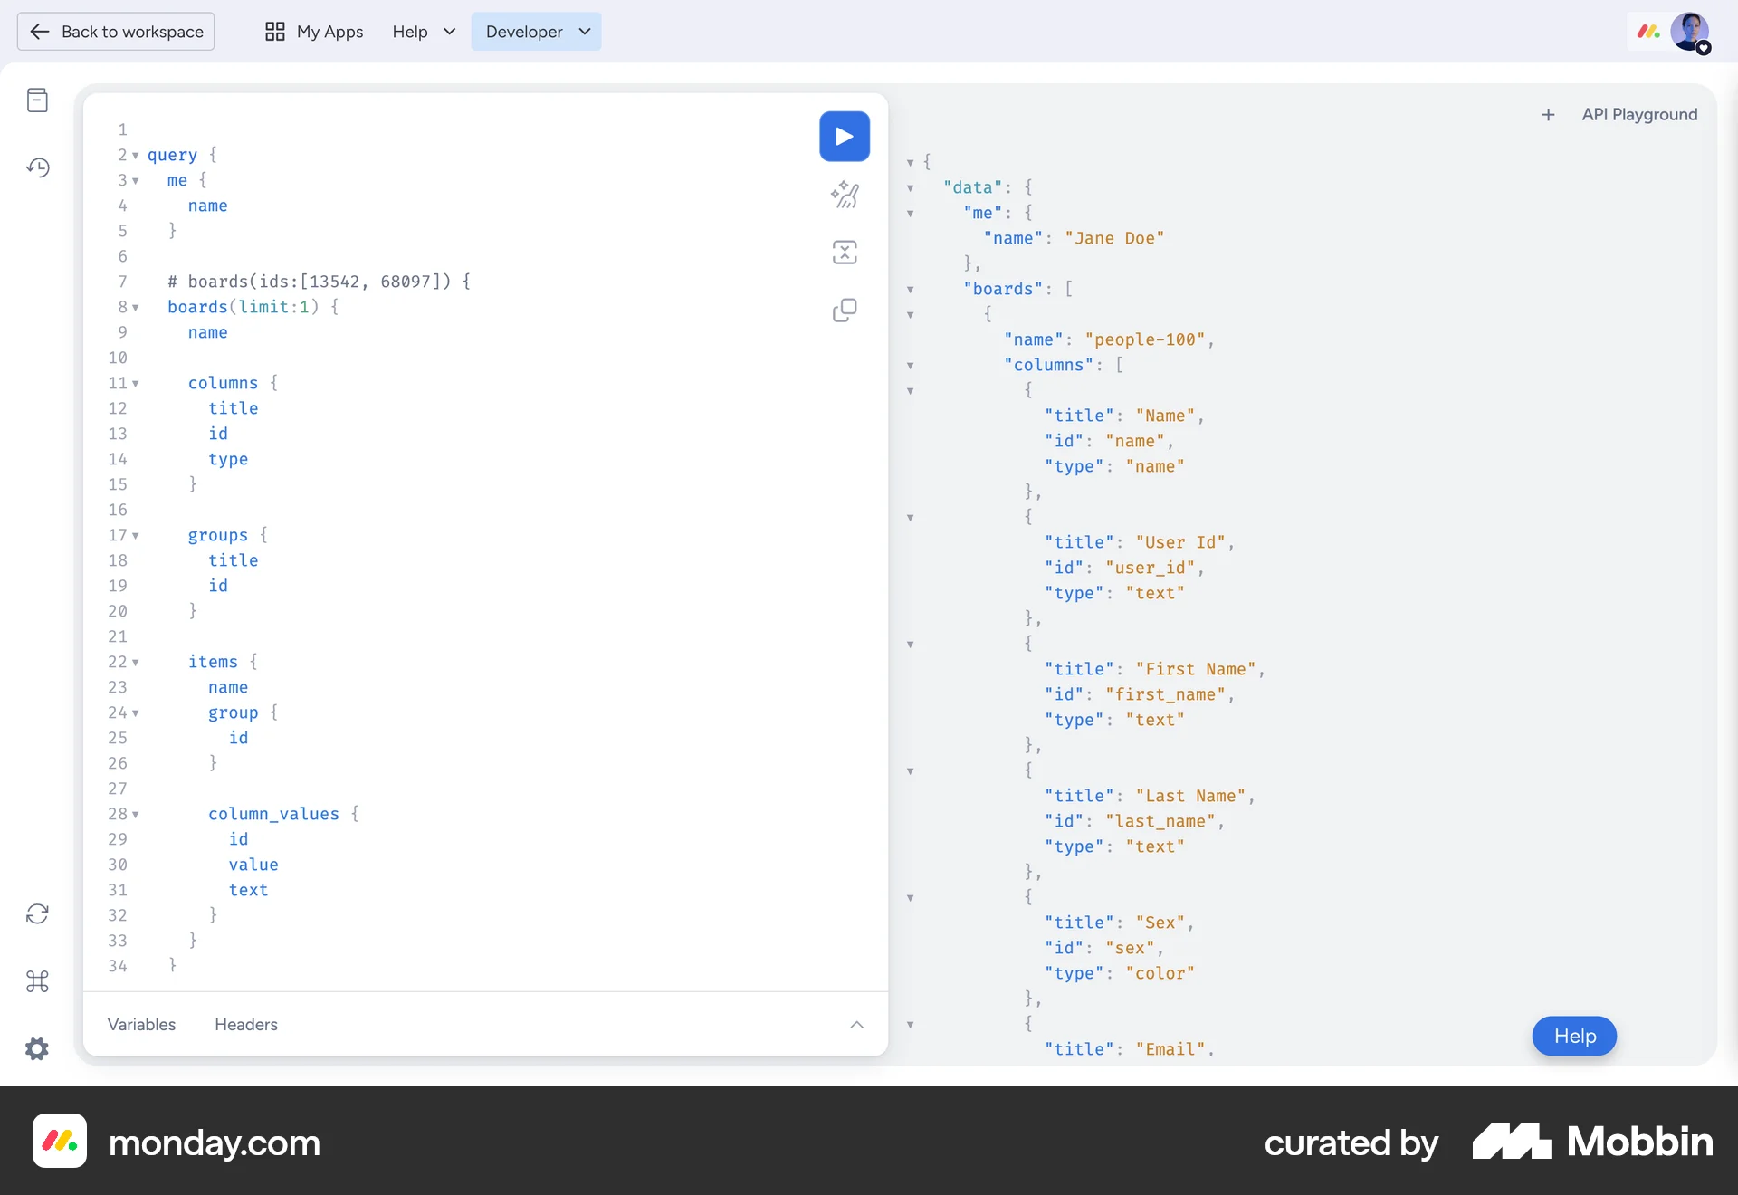Prettify the query with the broom icon
1738x1195 pixels.
[x=844, y=194]
